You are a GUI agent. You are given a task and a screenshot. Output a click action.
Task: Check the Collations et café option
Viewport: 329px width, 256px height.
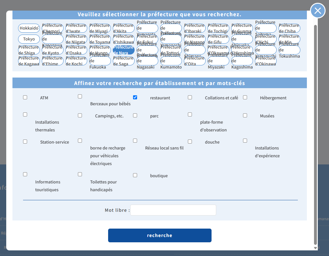click(190, 97)
